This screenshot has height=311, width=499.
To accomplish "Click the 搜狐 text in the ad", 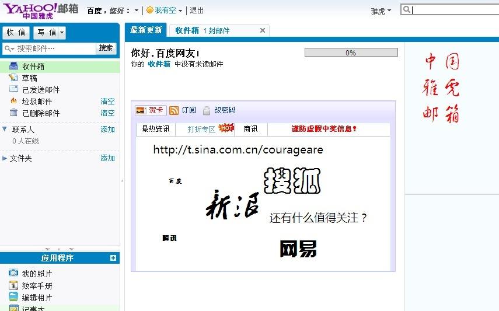I will [x=292, y=181].
